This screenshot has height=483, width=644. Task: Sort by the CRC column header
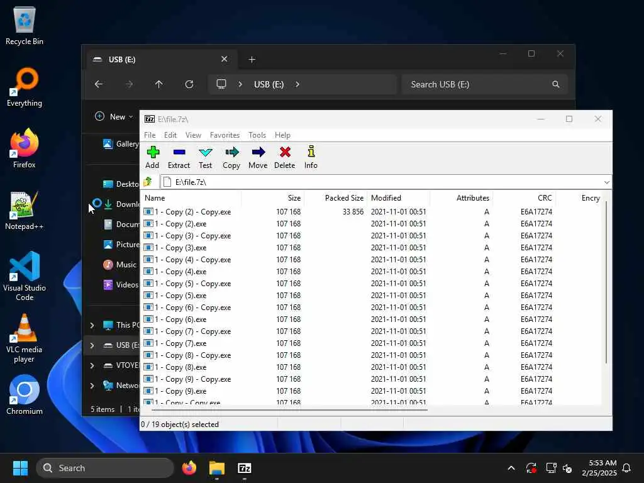pyautogui.click(x=525, y=198)
